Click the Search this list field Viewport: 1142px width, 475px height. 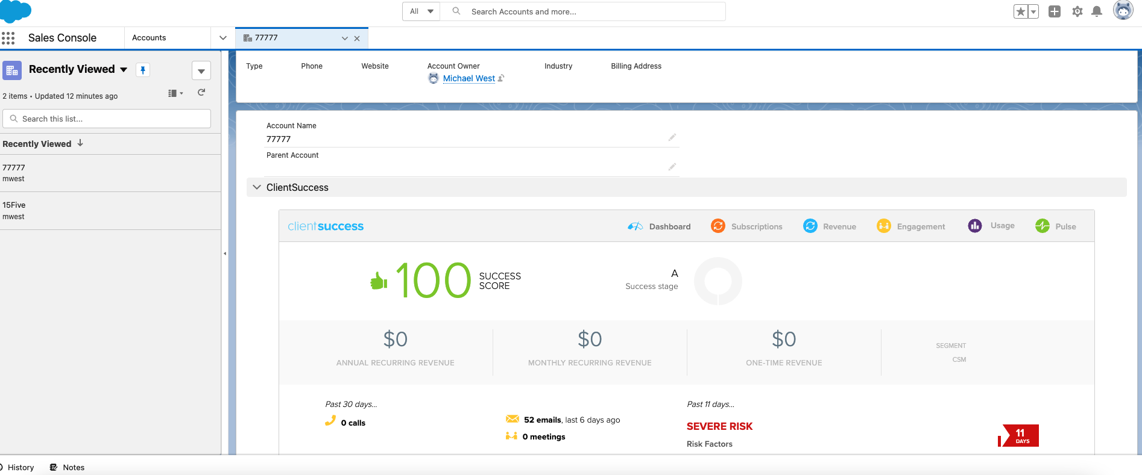tap(107, 119)
